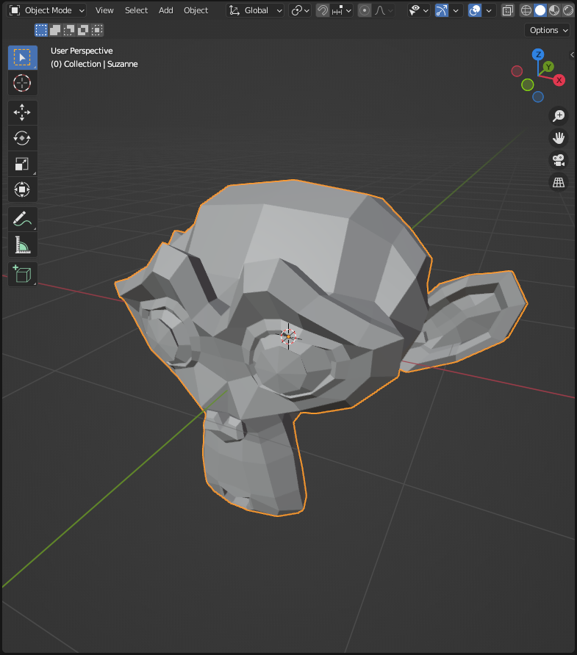
Task: Open the Add menu
Action: coord(165,10)
